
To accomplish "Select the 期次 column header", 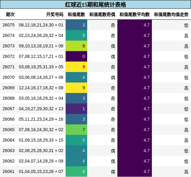I will (x=10, y=14).
